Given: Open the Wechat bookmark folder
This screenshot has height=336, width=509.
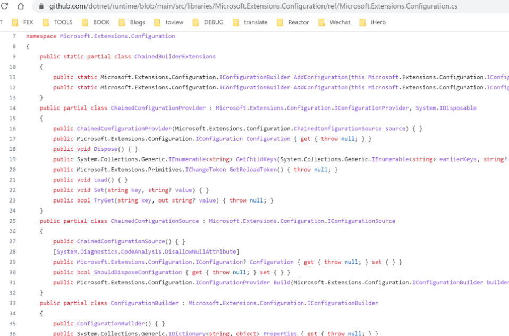Looking at the screenshot, I should point(334,22).
